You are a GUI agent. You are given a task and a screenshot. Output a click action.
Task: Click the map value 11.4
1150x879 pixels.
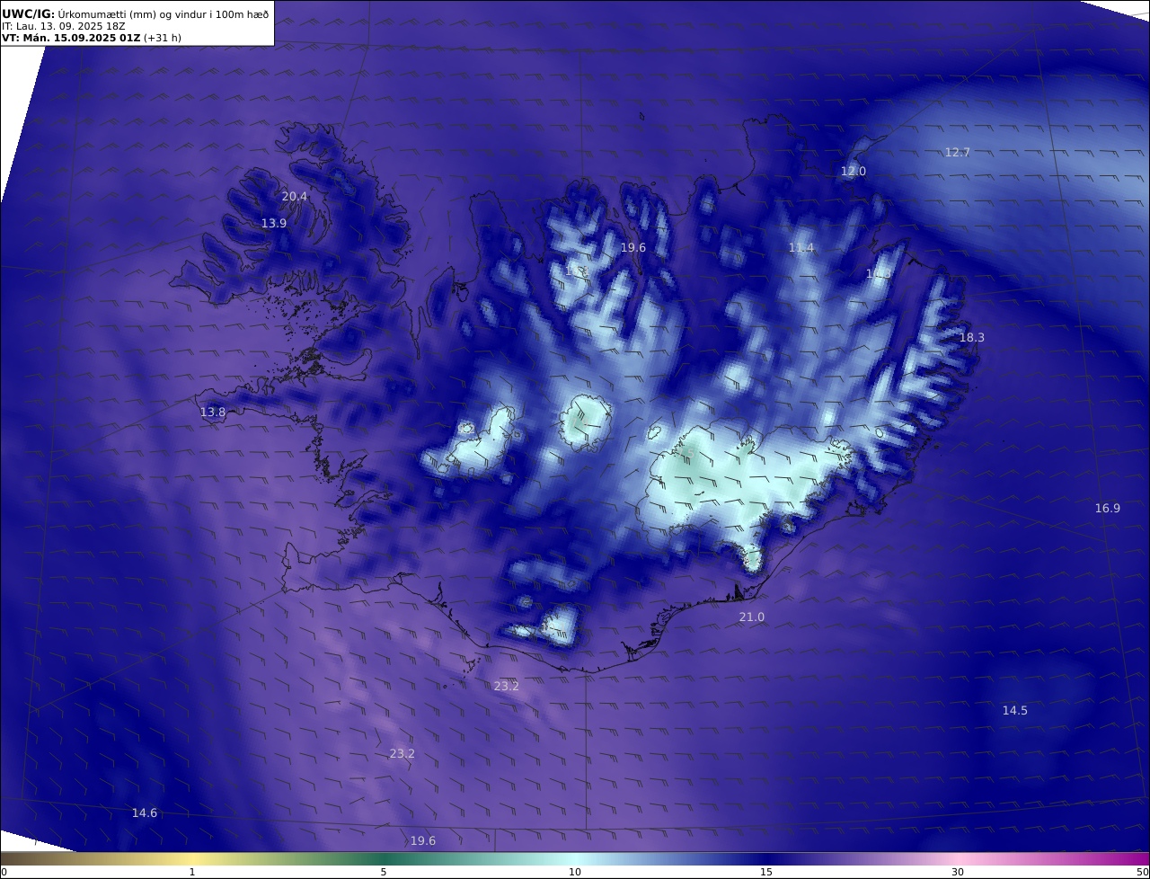(x=801, y=247)
